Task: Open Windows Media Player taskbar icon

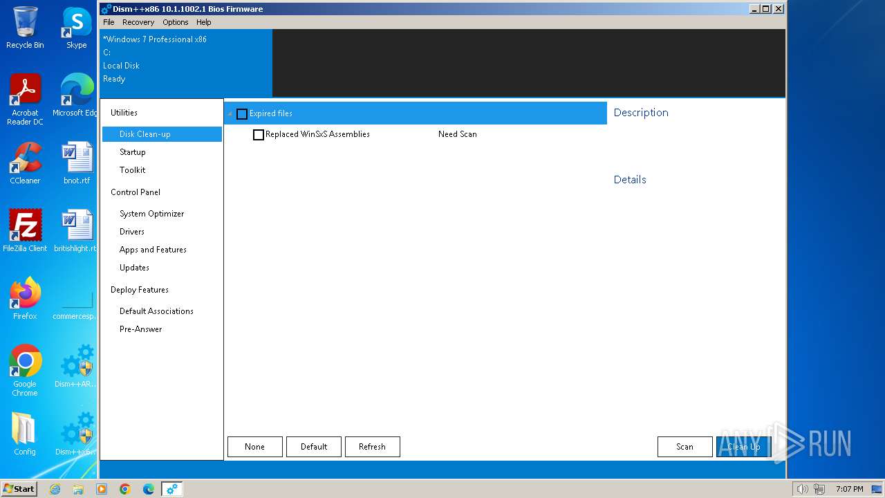Action: click(x=102, y=489)
